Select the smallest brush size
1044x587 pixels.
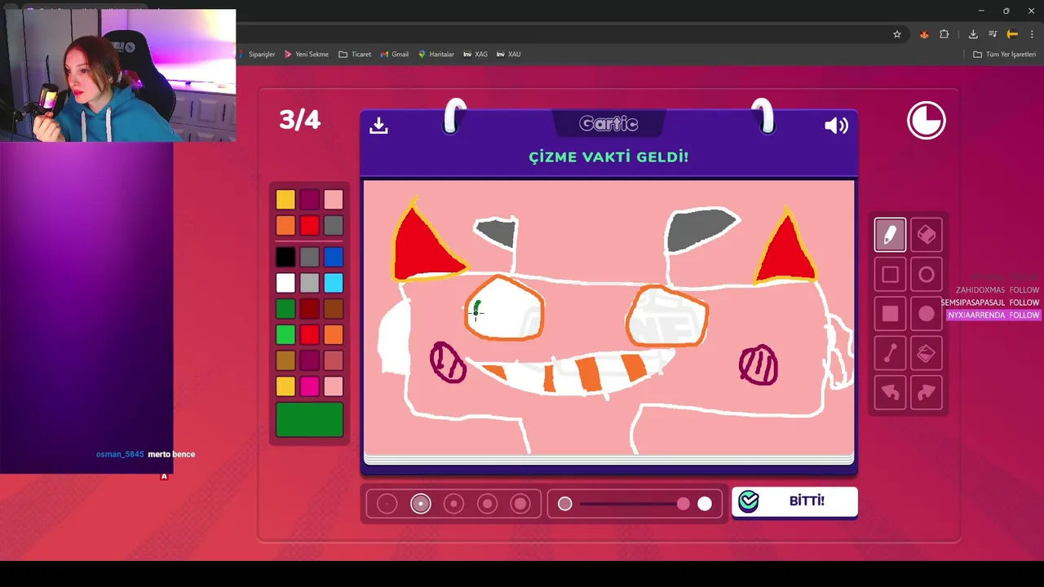pos(387,504)
